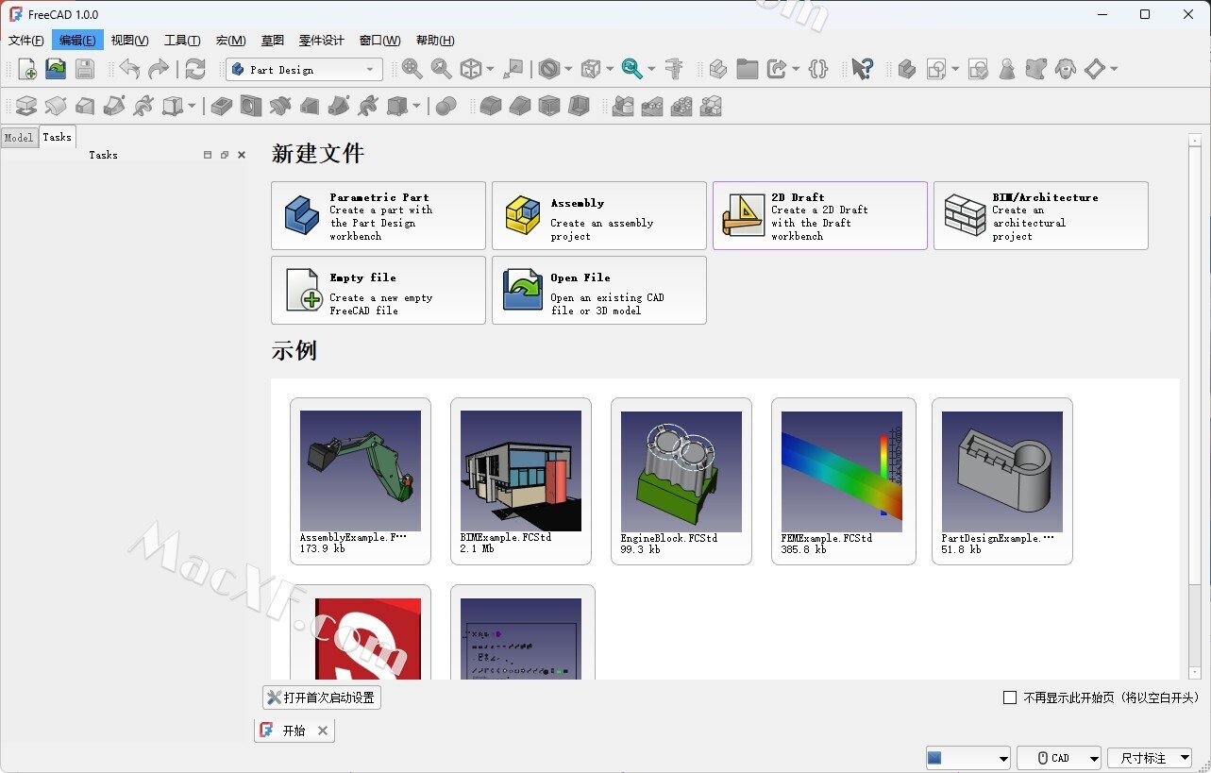
Task: Expand the Datum plane dropdown arrow
Action: [x=1114, y=70]
